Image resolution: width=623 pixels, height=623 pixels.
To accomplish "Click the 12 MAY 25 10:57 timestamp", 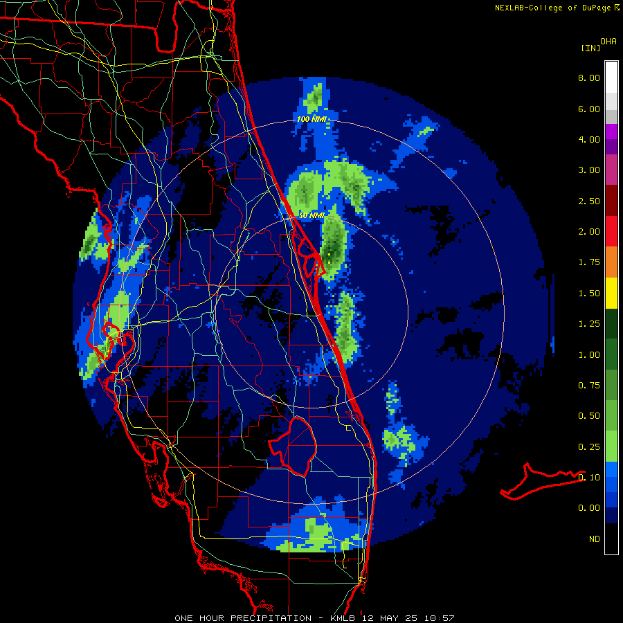I will pyautogui.click(x=408, y=618).
